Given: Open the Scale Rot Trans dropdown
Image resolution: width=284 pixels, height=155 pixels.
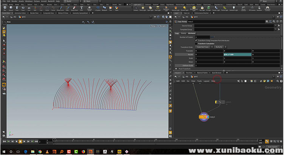Looking at the screenshot, I should [x=203, y=47].
